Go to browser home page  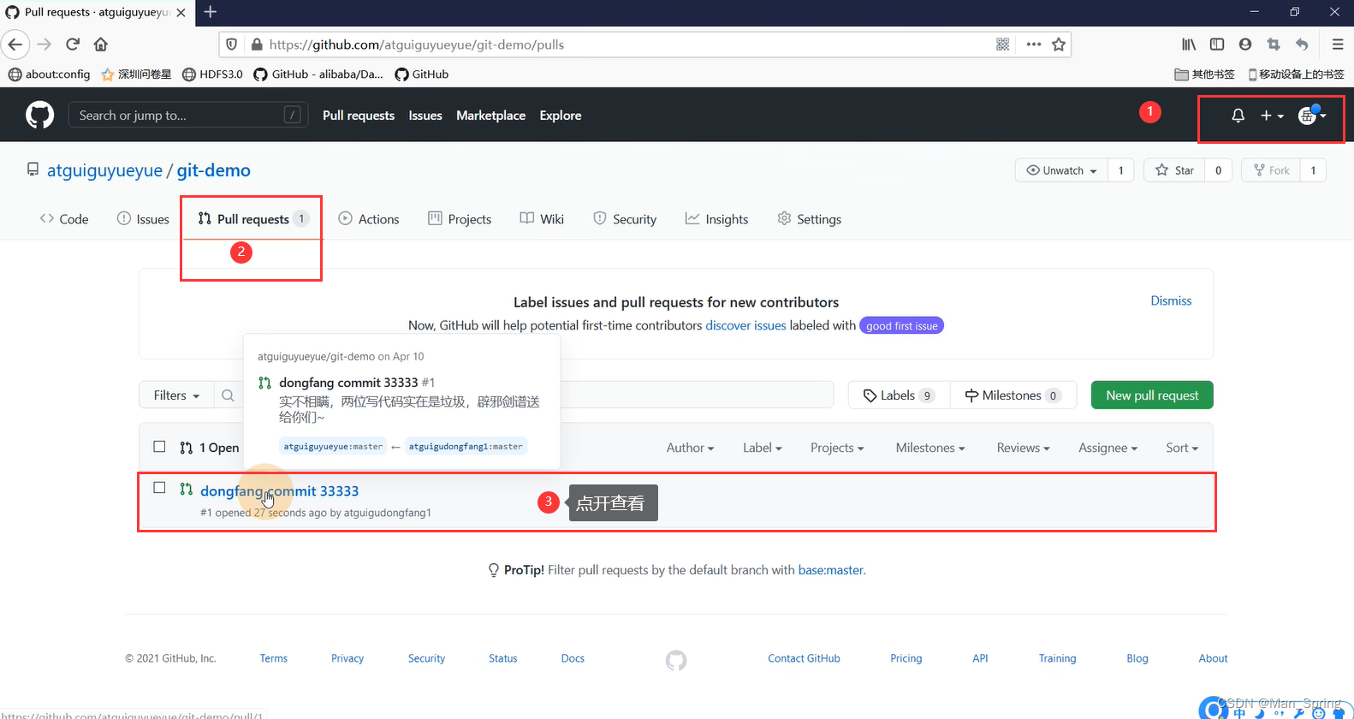[101, 45]
